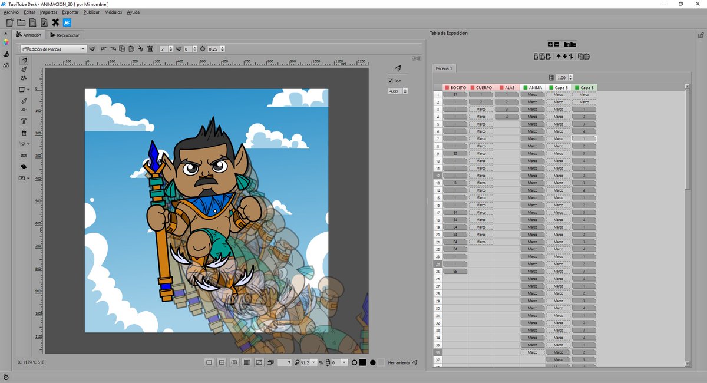
Task: Click Move frame up arrow
Action: tap(560, 57)
